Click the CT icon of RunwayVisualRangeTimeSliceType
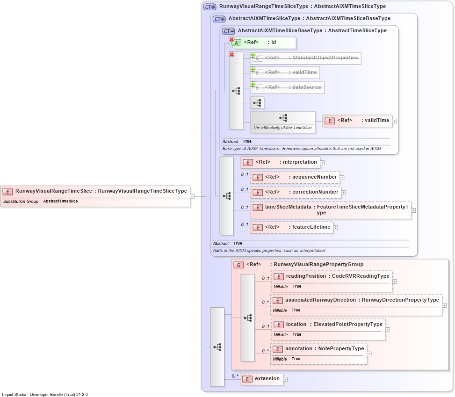455x397 pixels. pyautogui.click(x=209, y=7)
